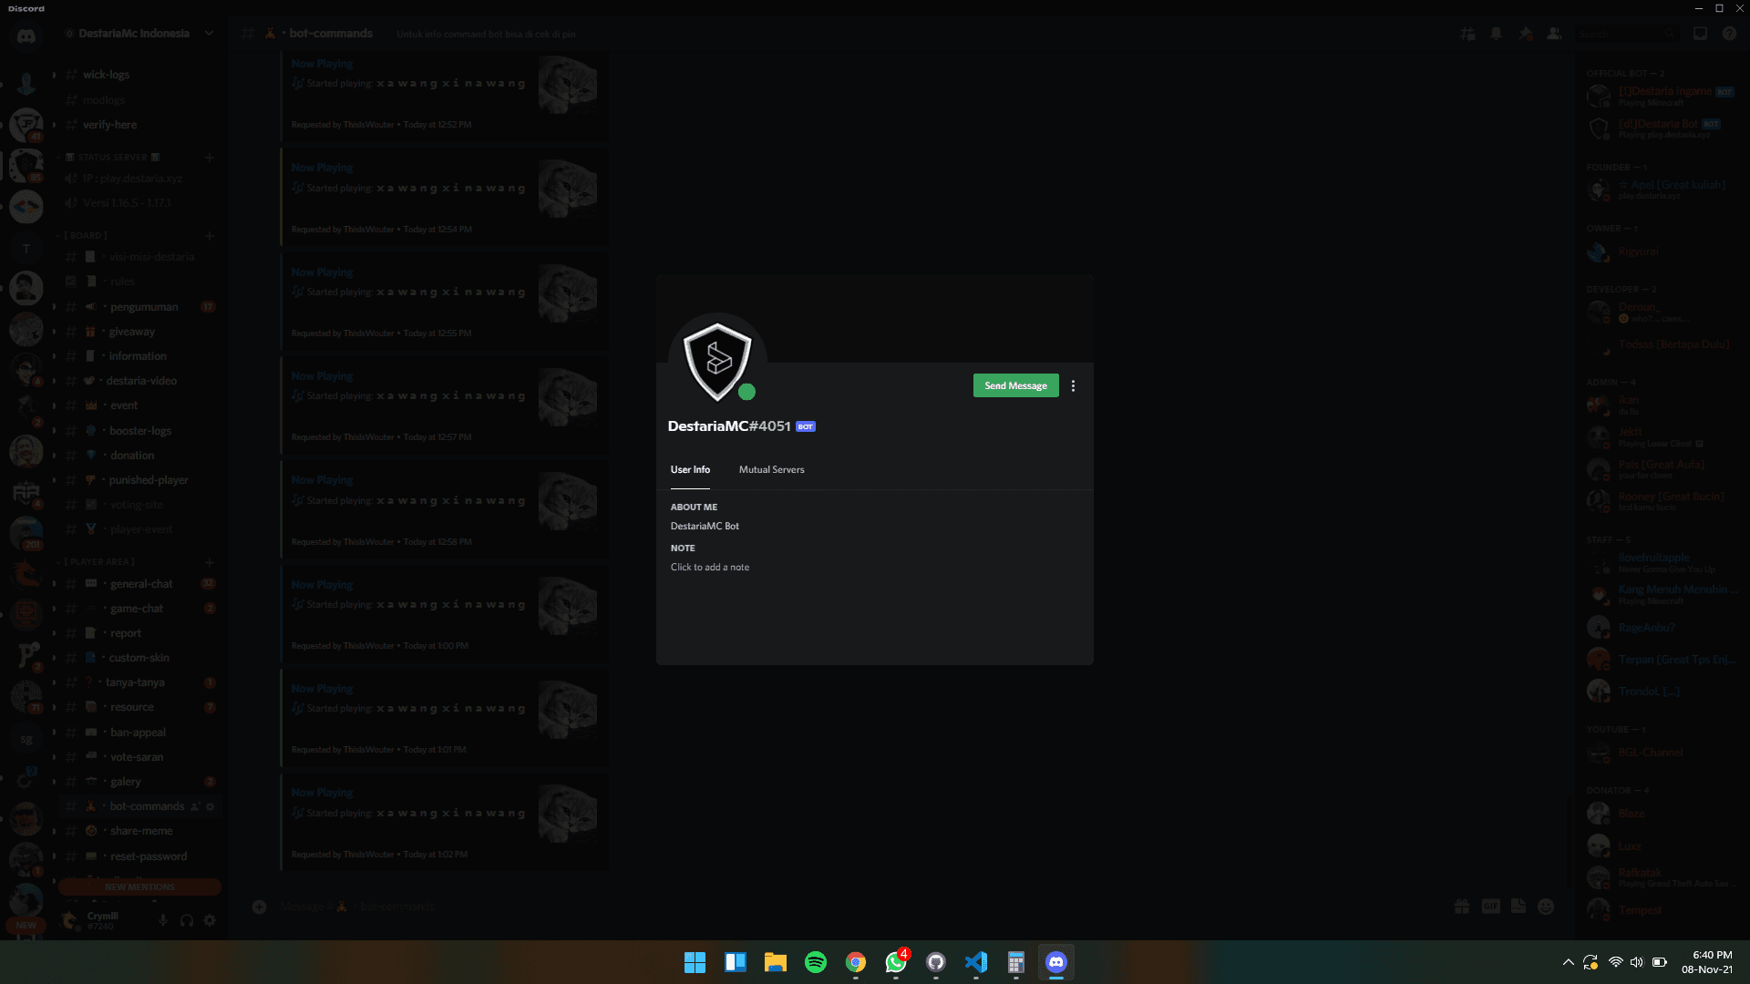Switch to the Mutual Servers tab
This screenshot has height=984, width=1750.
771,470
